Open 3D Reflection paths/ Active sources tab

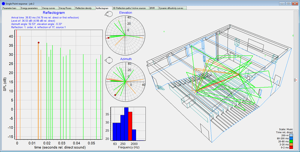point(130,8)
